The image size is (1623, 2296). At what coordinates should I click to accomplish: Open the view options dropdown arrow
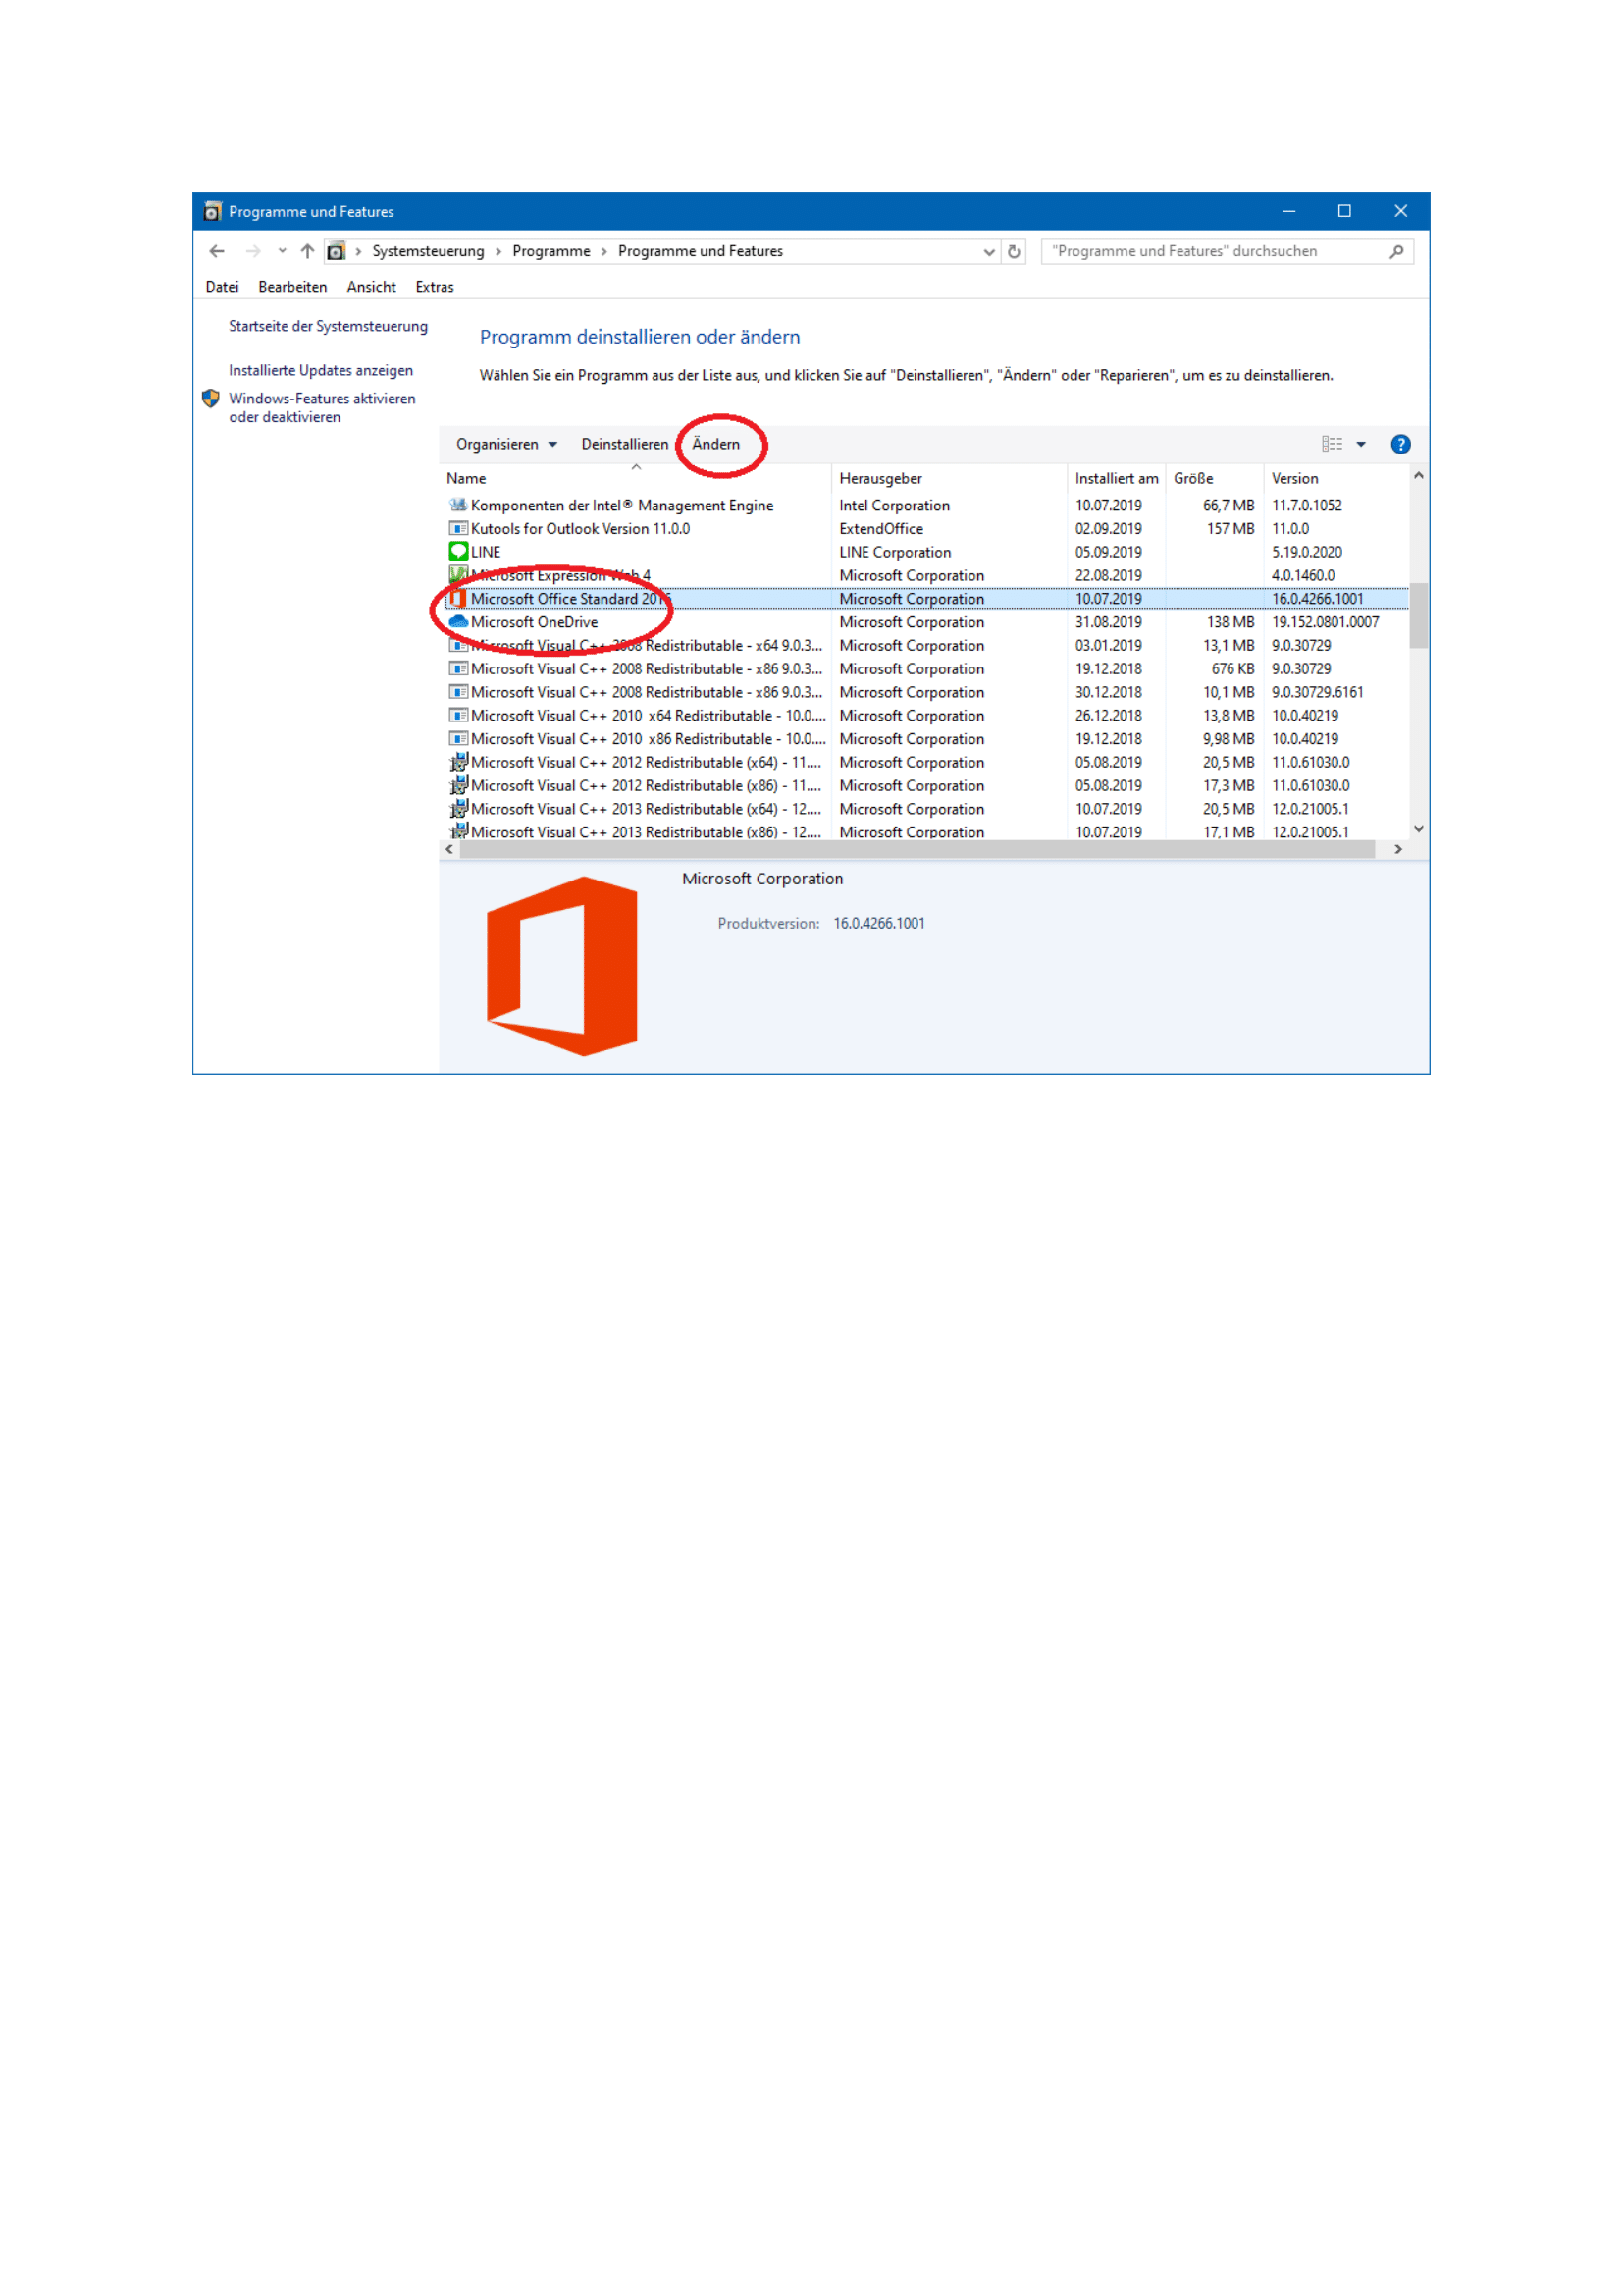(x=1360, y=444)
